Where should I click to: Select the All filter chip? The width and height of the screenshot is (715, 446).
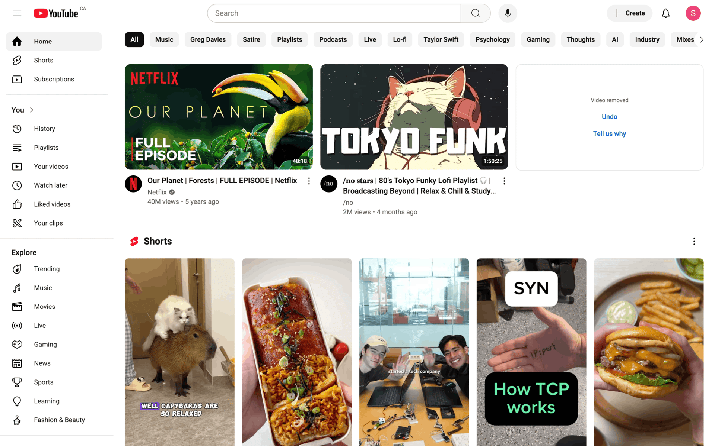(x=134, y=40)
